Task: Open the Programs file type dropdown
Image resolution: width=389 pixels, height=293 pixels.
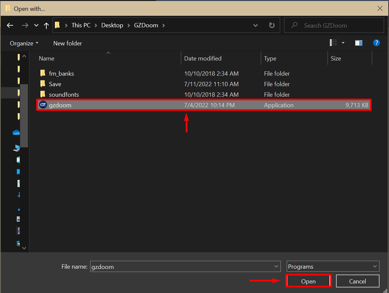Action: click(333, 266)
